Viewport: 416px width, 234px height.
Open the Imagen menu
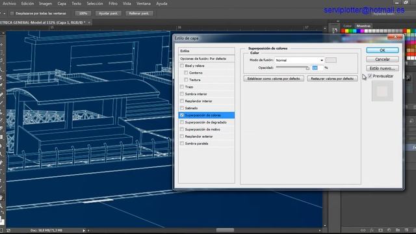click(x=45, y=3)
